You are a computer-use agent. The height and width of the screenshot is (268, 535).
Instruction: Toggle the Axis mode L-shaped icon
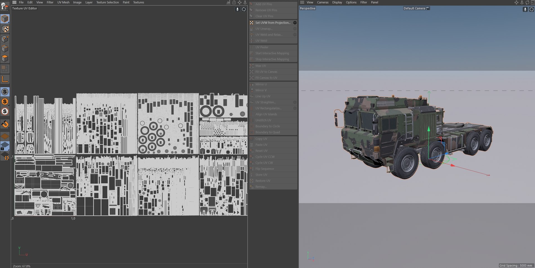pyautogui.click(x=5, y=79)
